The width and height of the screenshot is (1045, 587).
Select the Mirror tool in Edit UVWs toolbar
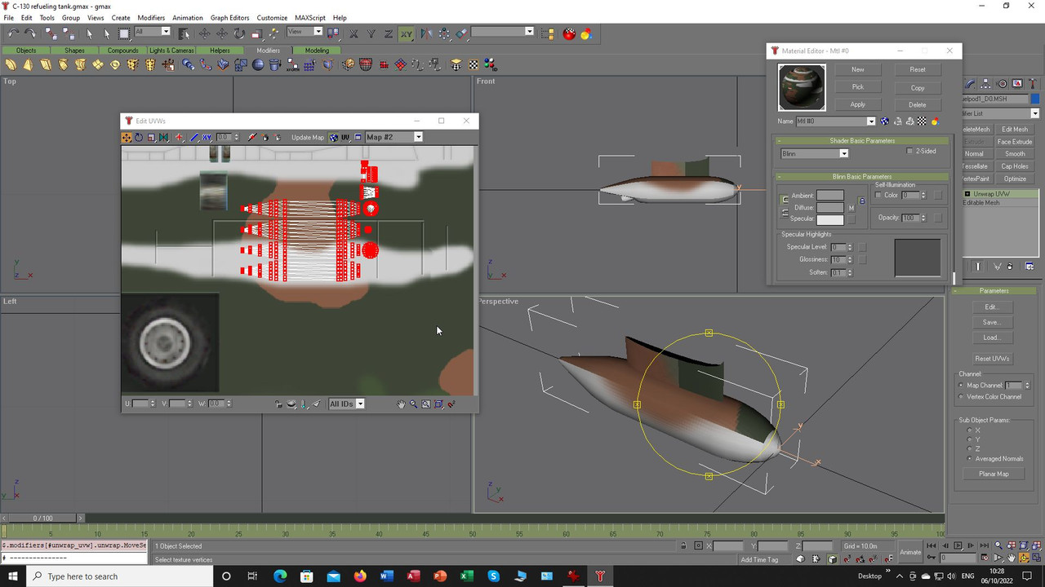pos(164,137)
